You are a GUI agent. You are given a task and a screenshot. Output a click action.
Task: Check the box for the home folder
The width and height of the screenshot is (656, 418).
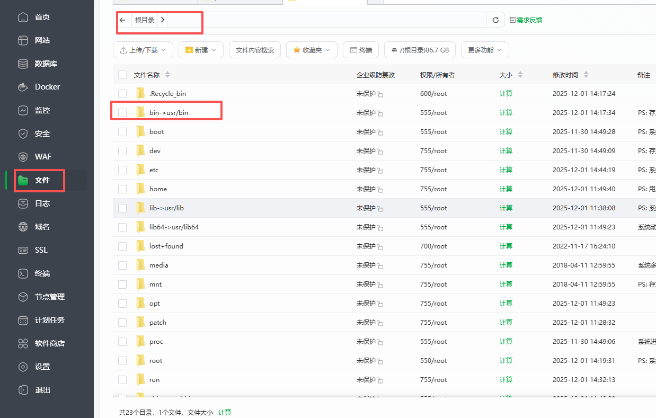click(122, 189)
